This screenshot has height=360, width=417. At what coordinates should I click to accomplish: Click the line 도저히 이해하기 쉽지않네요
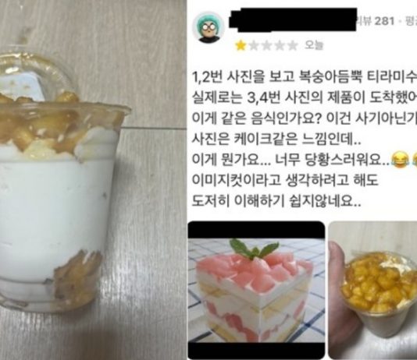276,201
